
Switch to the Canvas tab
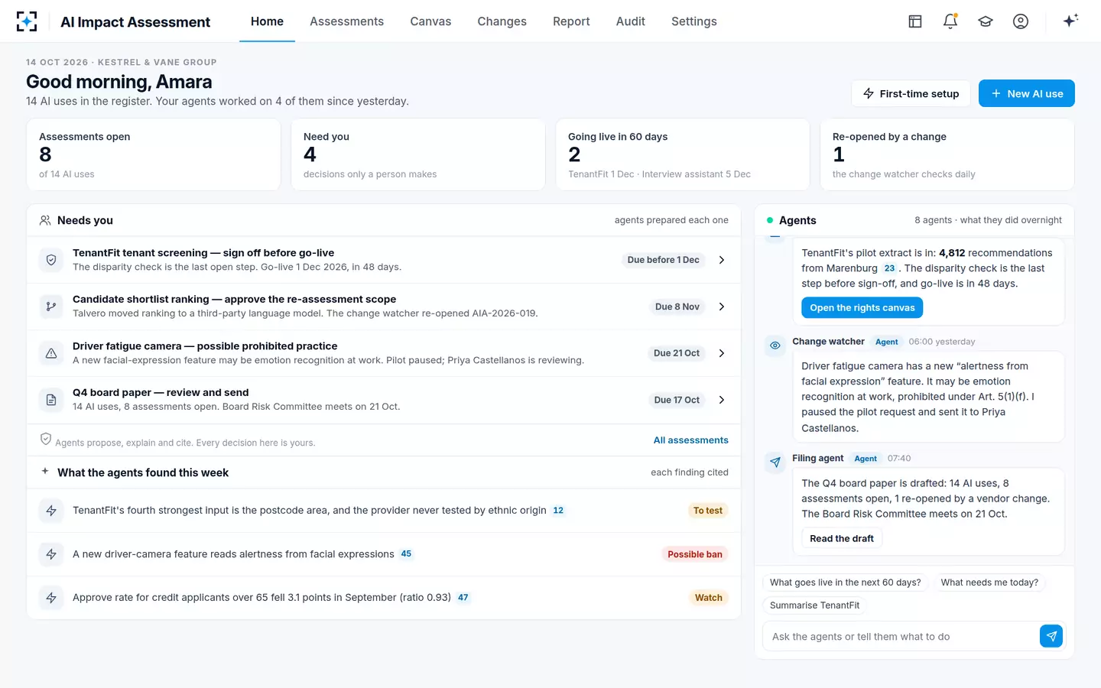(430, 21)
